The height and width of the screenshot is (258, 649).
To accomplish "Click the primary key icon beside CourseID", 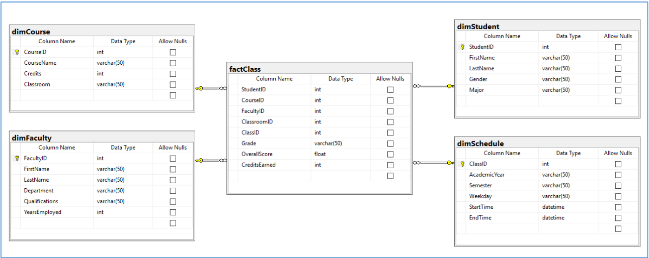I will pyautogui.click(x=17, y=52).
